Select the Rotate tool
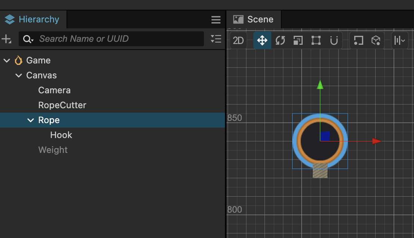The height and width of the screenshot is (238, 414). 280,40
